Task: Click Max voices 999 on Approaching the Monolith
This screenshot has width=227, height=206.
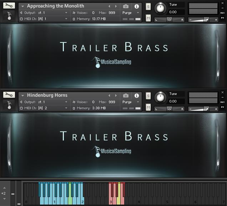Action: [x=112, y=13]
